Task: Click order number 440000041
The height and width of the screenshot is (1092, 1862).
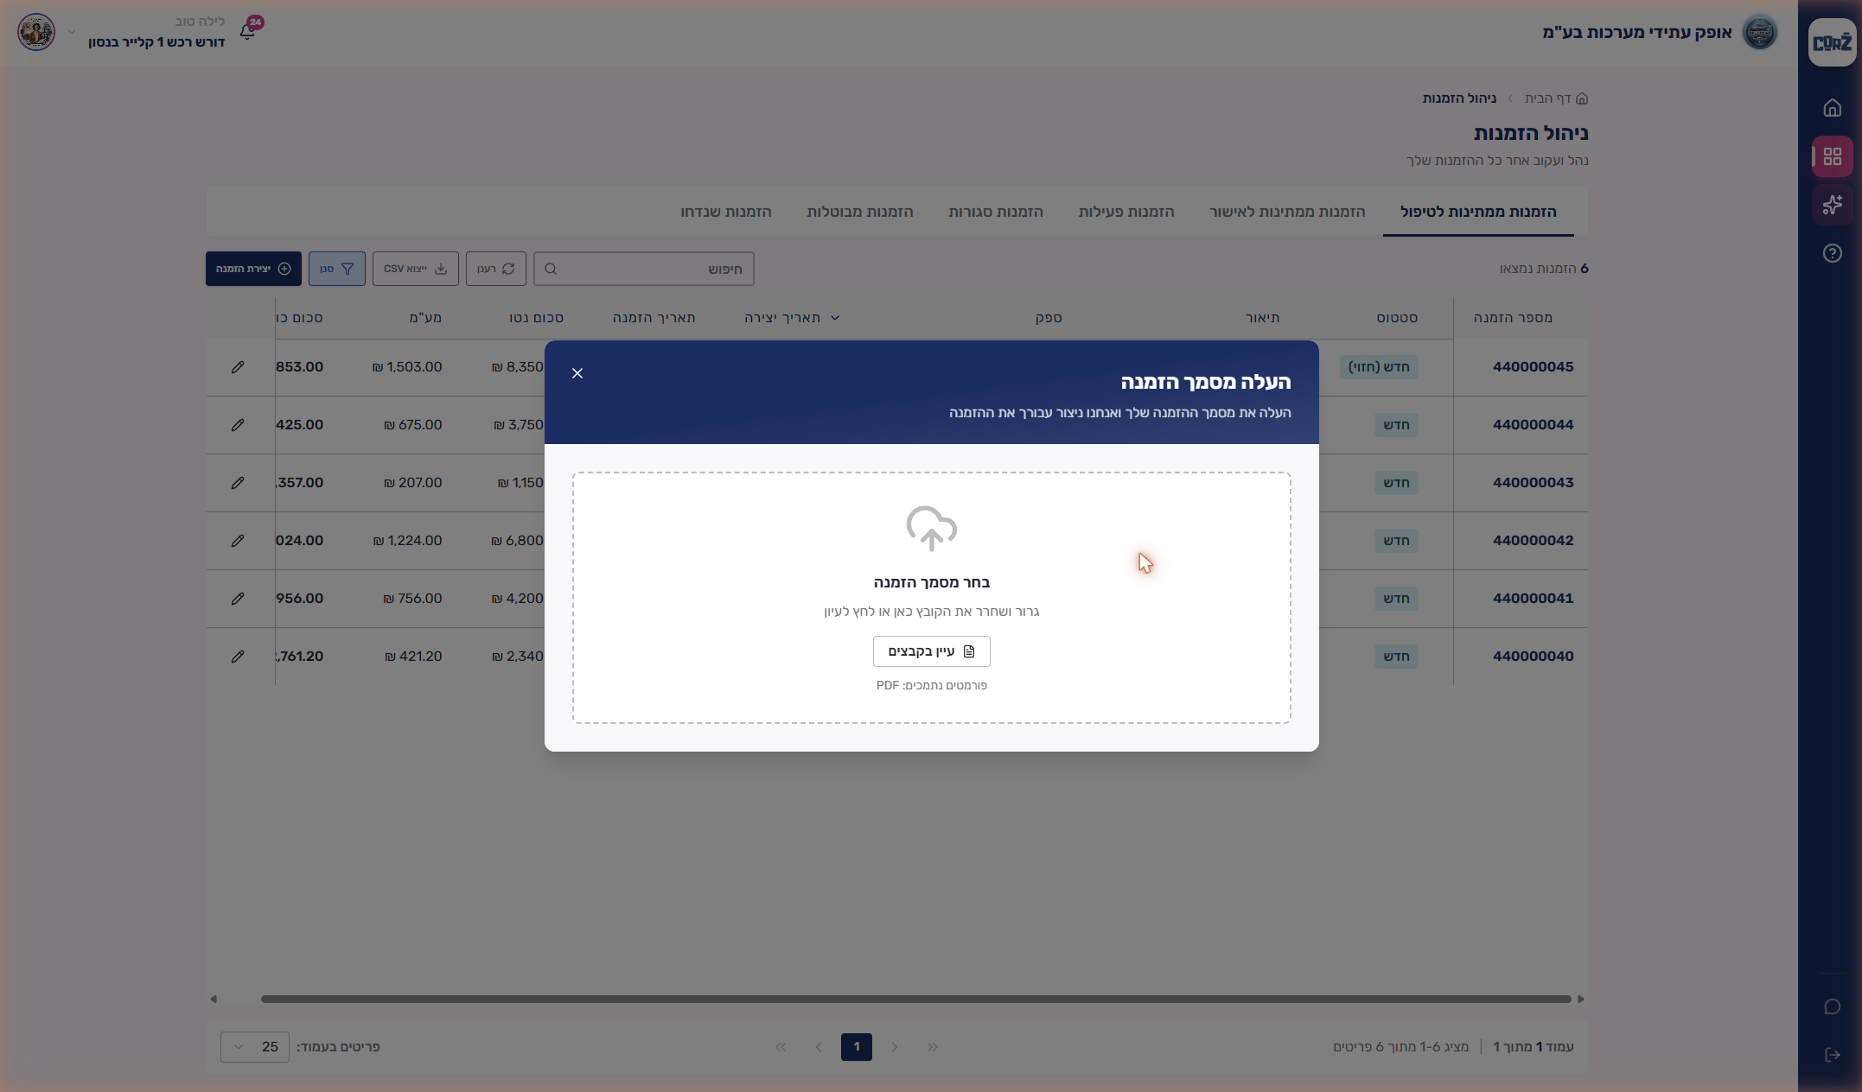Action: (1533, 599)
